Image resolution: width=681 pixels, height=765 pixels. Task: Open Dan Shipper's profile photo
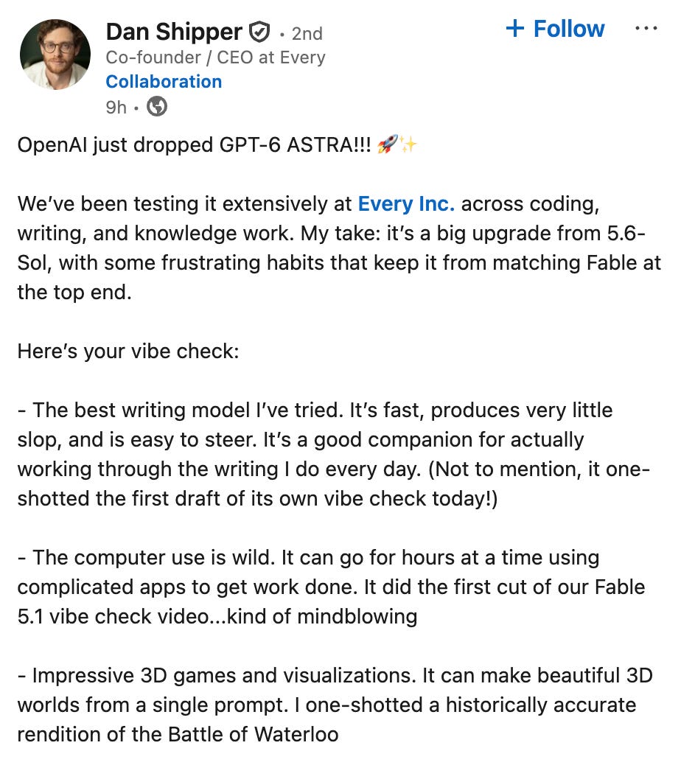pyautogui.click(x=55, y=55)
